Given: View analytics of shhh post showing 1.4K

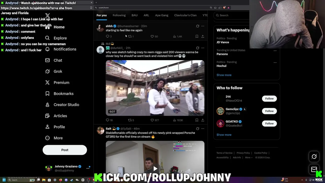Looking at the screenshot, I should tap(177, 36).
